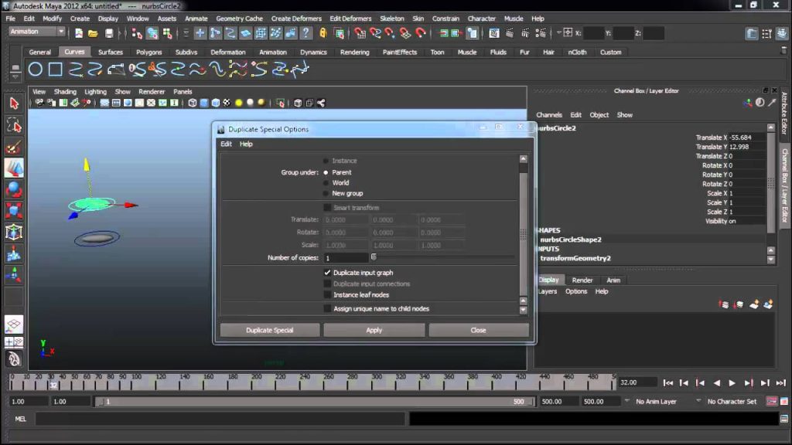Switch to four view layout
Screen dimensions: 792x445
[x=14, y=342]
